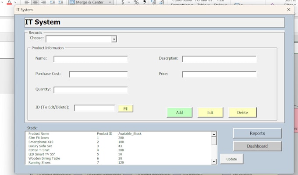This screenshot has width=298, height=175.
Task: Decrease decimal places in the ribbon
Action: coord(162,2)
